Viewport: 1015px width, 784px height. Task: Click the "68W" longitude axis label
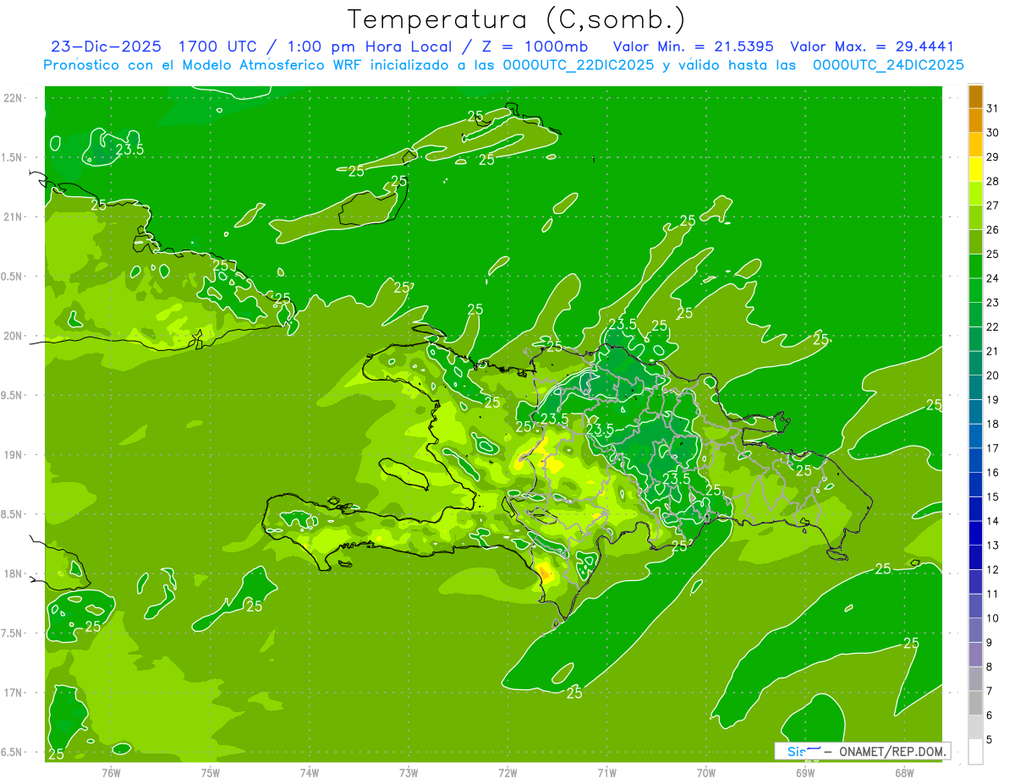(904, 773)
